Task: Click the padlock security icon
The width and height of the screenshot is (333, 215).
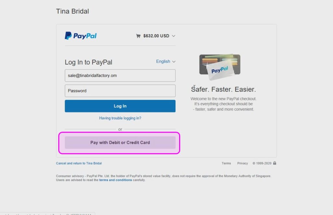Action: (x=274, y=163)
